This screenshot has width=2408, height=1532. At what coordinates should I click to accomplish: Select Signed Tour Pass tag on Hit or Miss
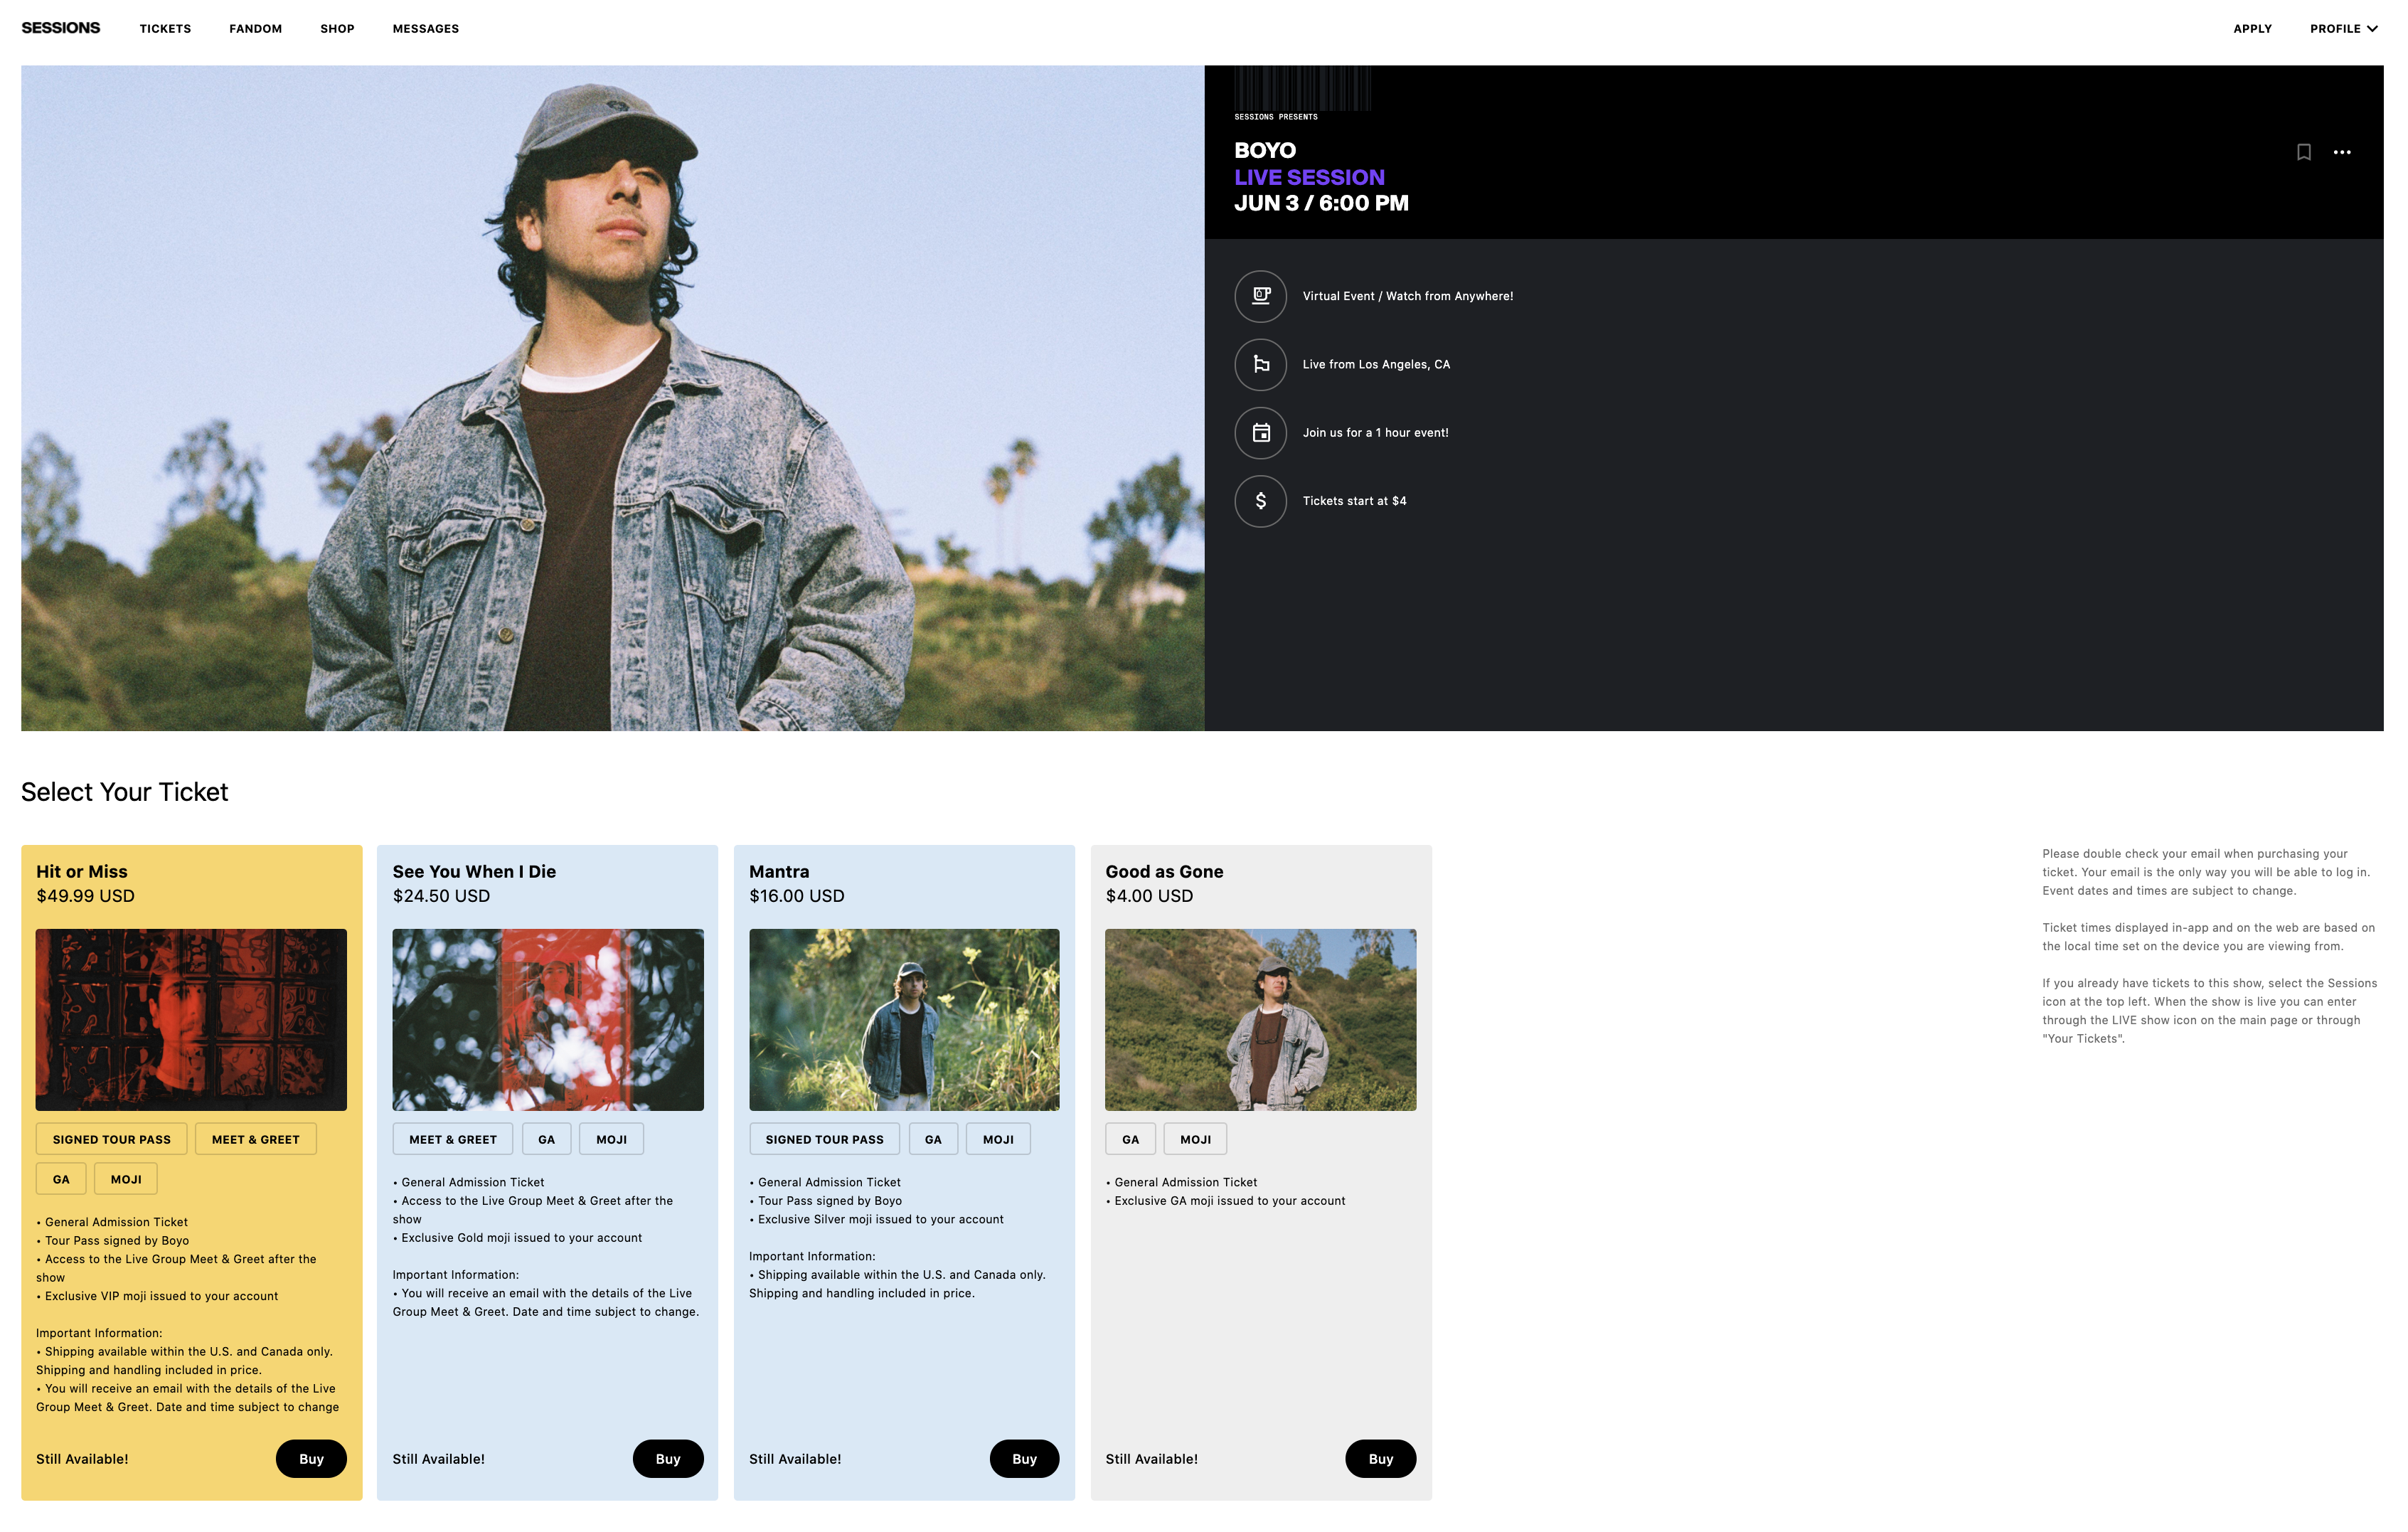click(112, 1139)
